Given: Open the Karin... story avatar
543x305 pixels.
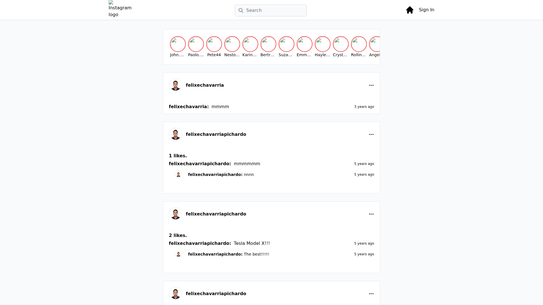Looking at the screenshot, I should tap(250, 44).
